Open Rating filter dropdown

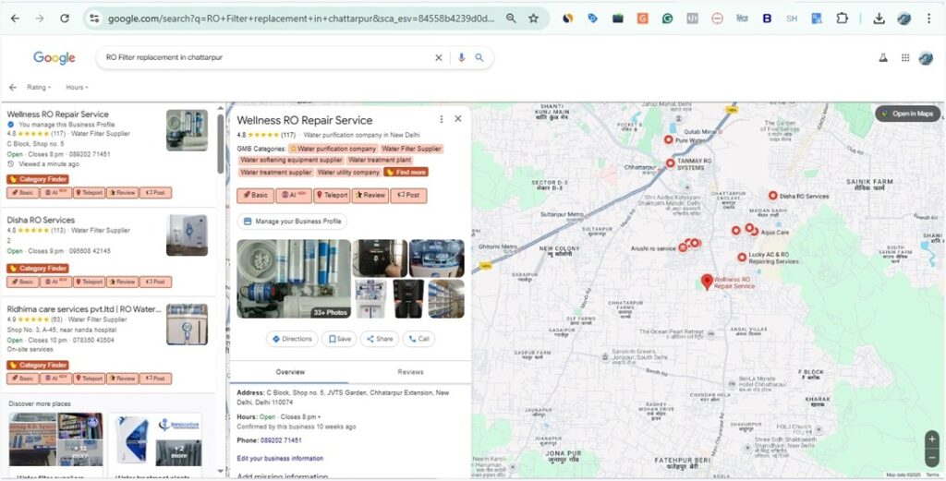pyautogui.click(x=39, y=88)
